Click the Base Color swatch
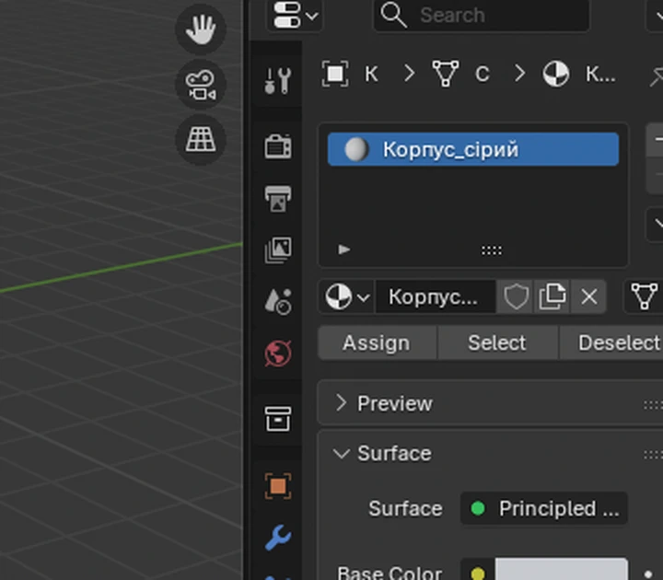This screenshot has height=580, width=663. pos(561,569)
